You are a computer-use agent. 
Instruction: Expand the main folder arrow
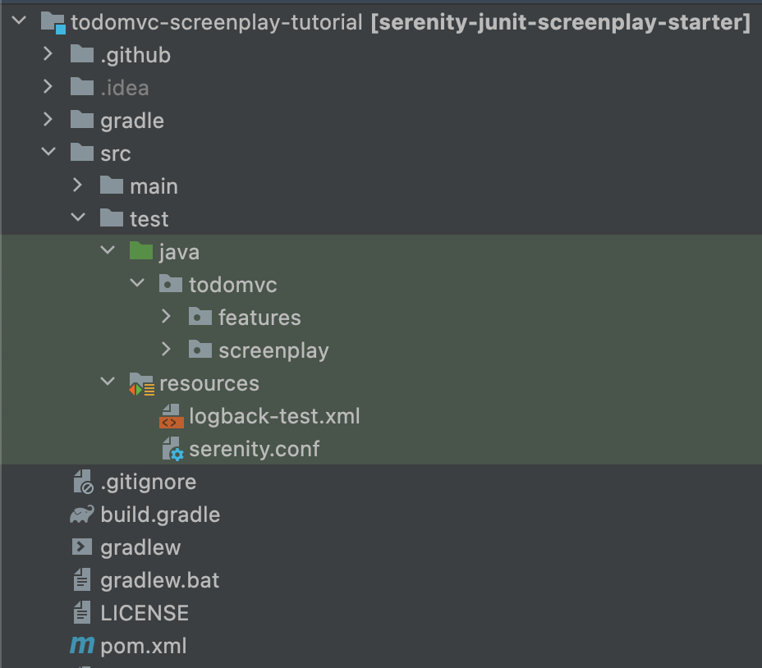pos(78,186)
